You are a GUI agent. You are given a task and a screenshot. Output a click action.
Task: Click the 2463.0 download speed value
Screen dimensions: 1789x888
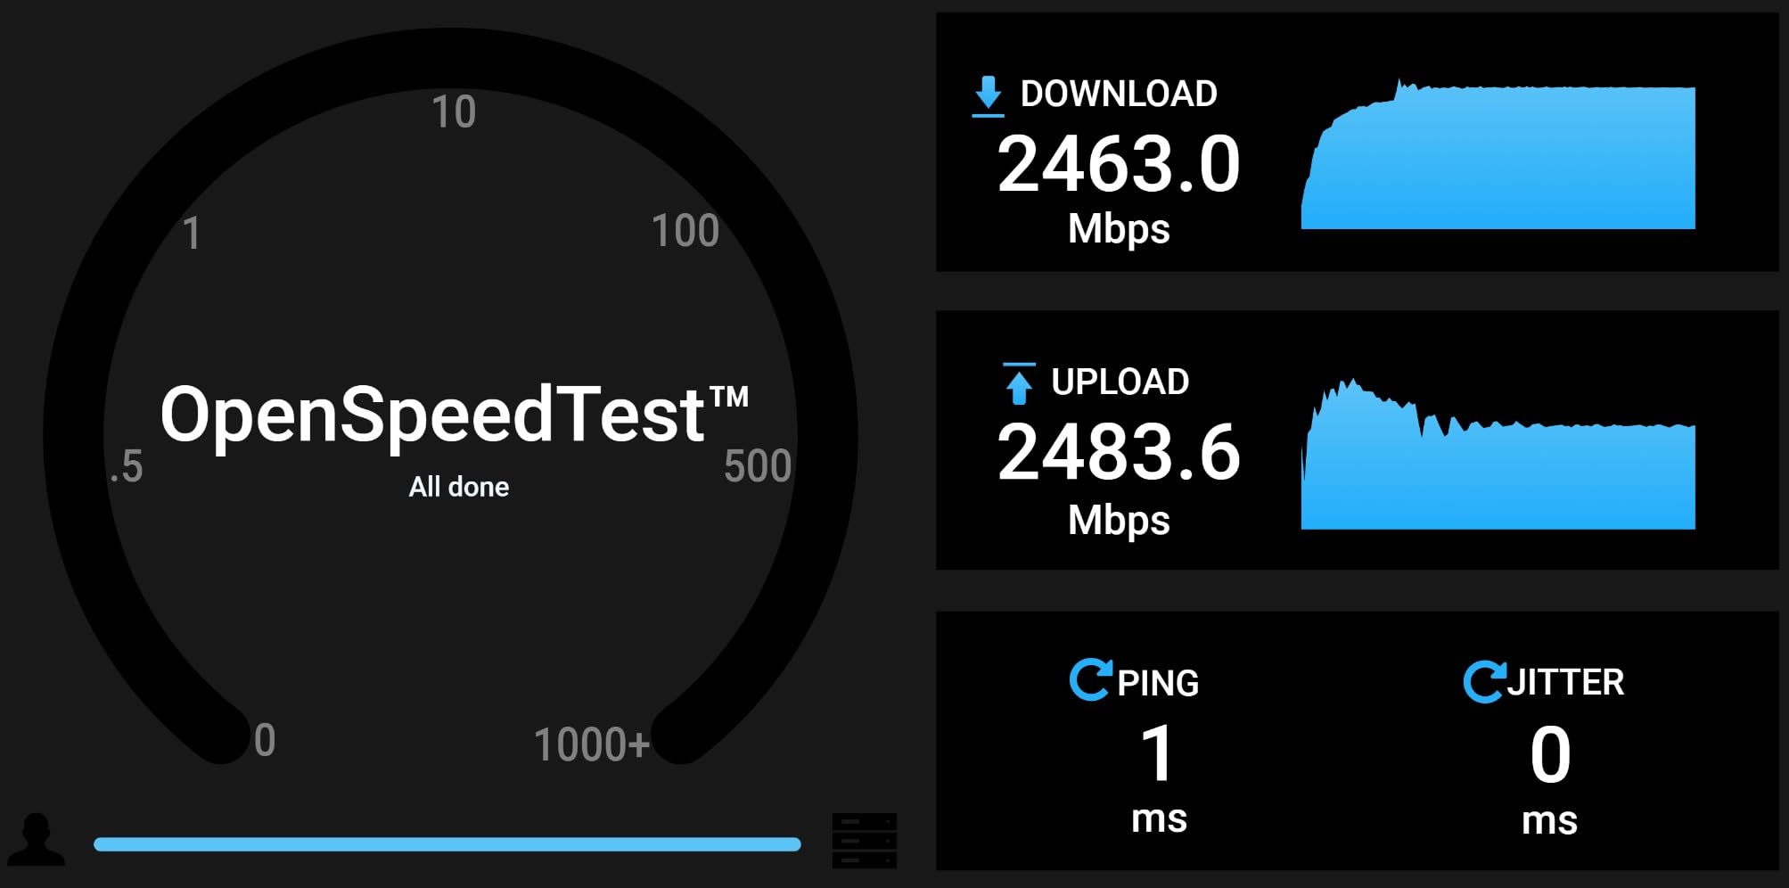pyautogui.click(x=1119, y=164)
